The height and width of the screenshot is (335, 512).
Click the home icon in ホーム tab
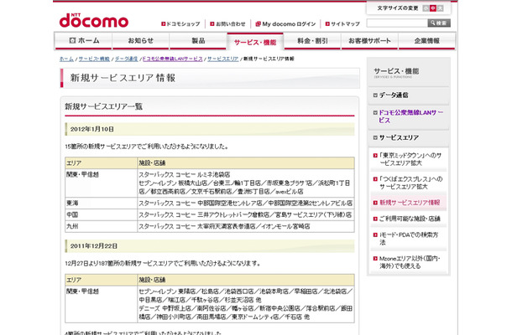(x=72, y=40)
